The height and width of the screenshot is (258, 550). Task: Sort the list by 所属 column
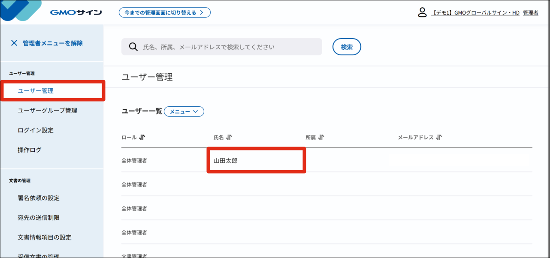click(x=321, y=138)
